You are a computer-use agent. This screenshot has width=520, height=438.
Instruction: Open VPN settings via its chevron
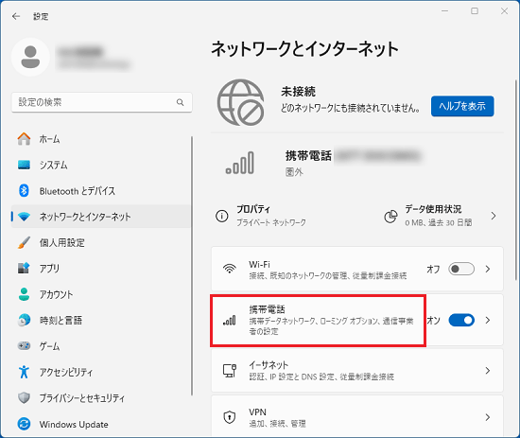[488, 417]
